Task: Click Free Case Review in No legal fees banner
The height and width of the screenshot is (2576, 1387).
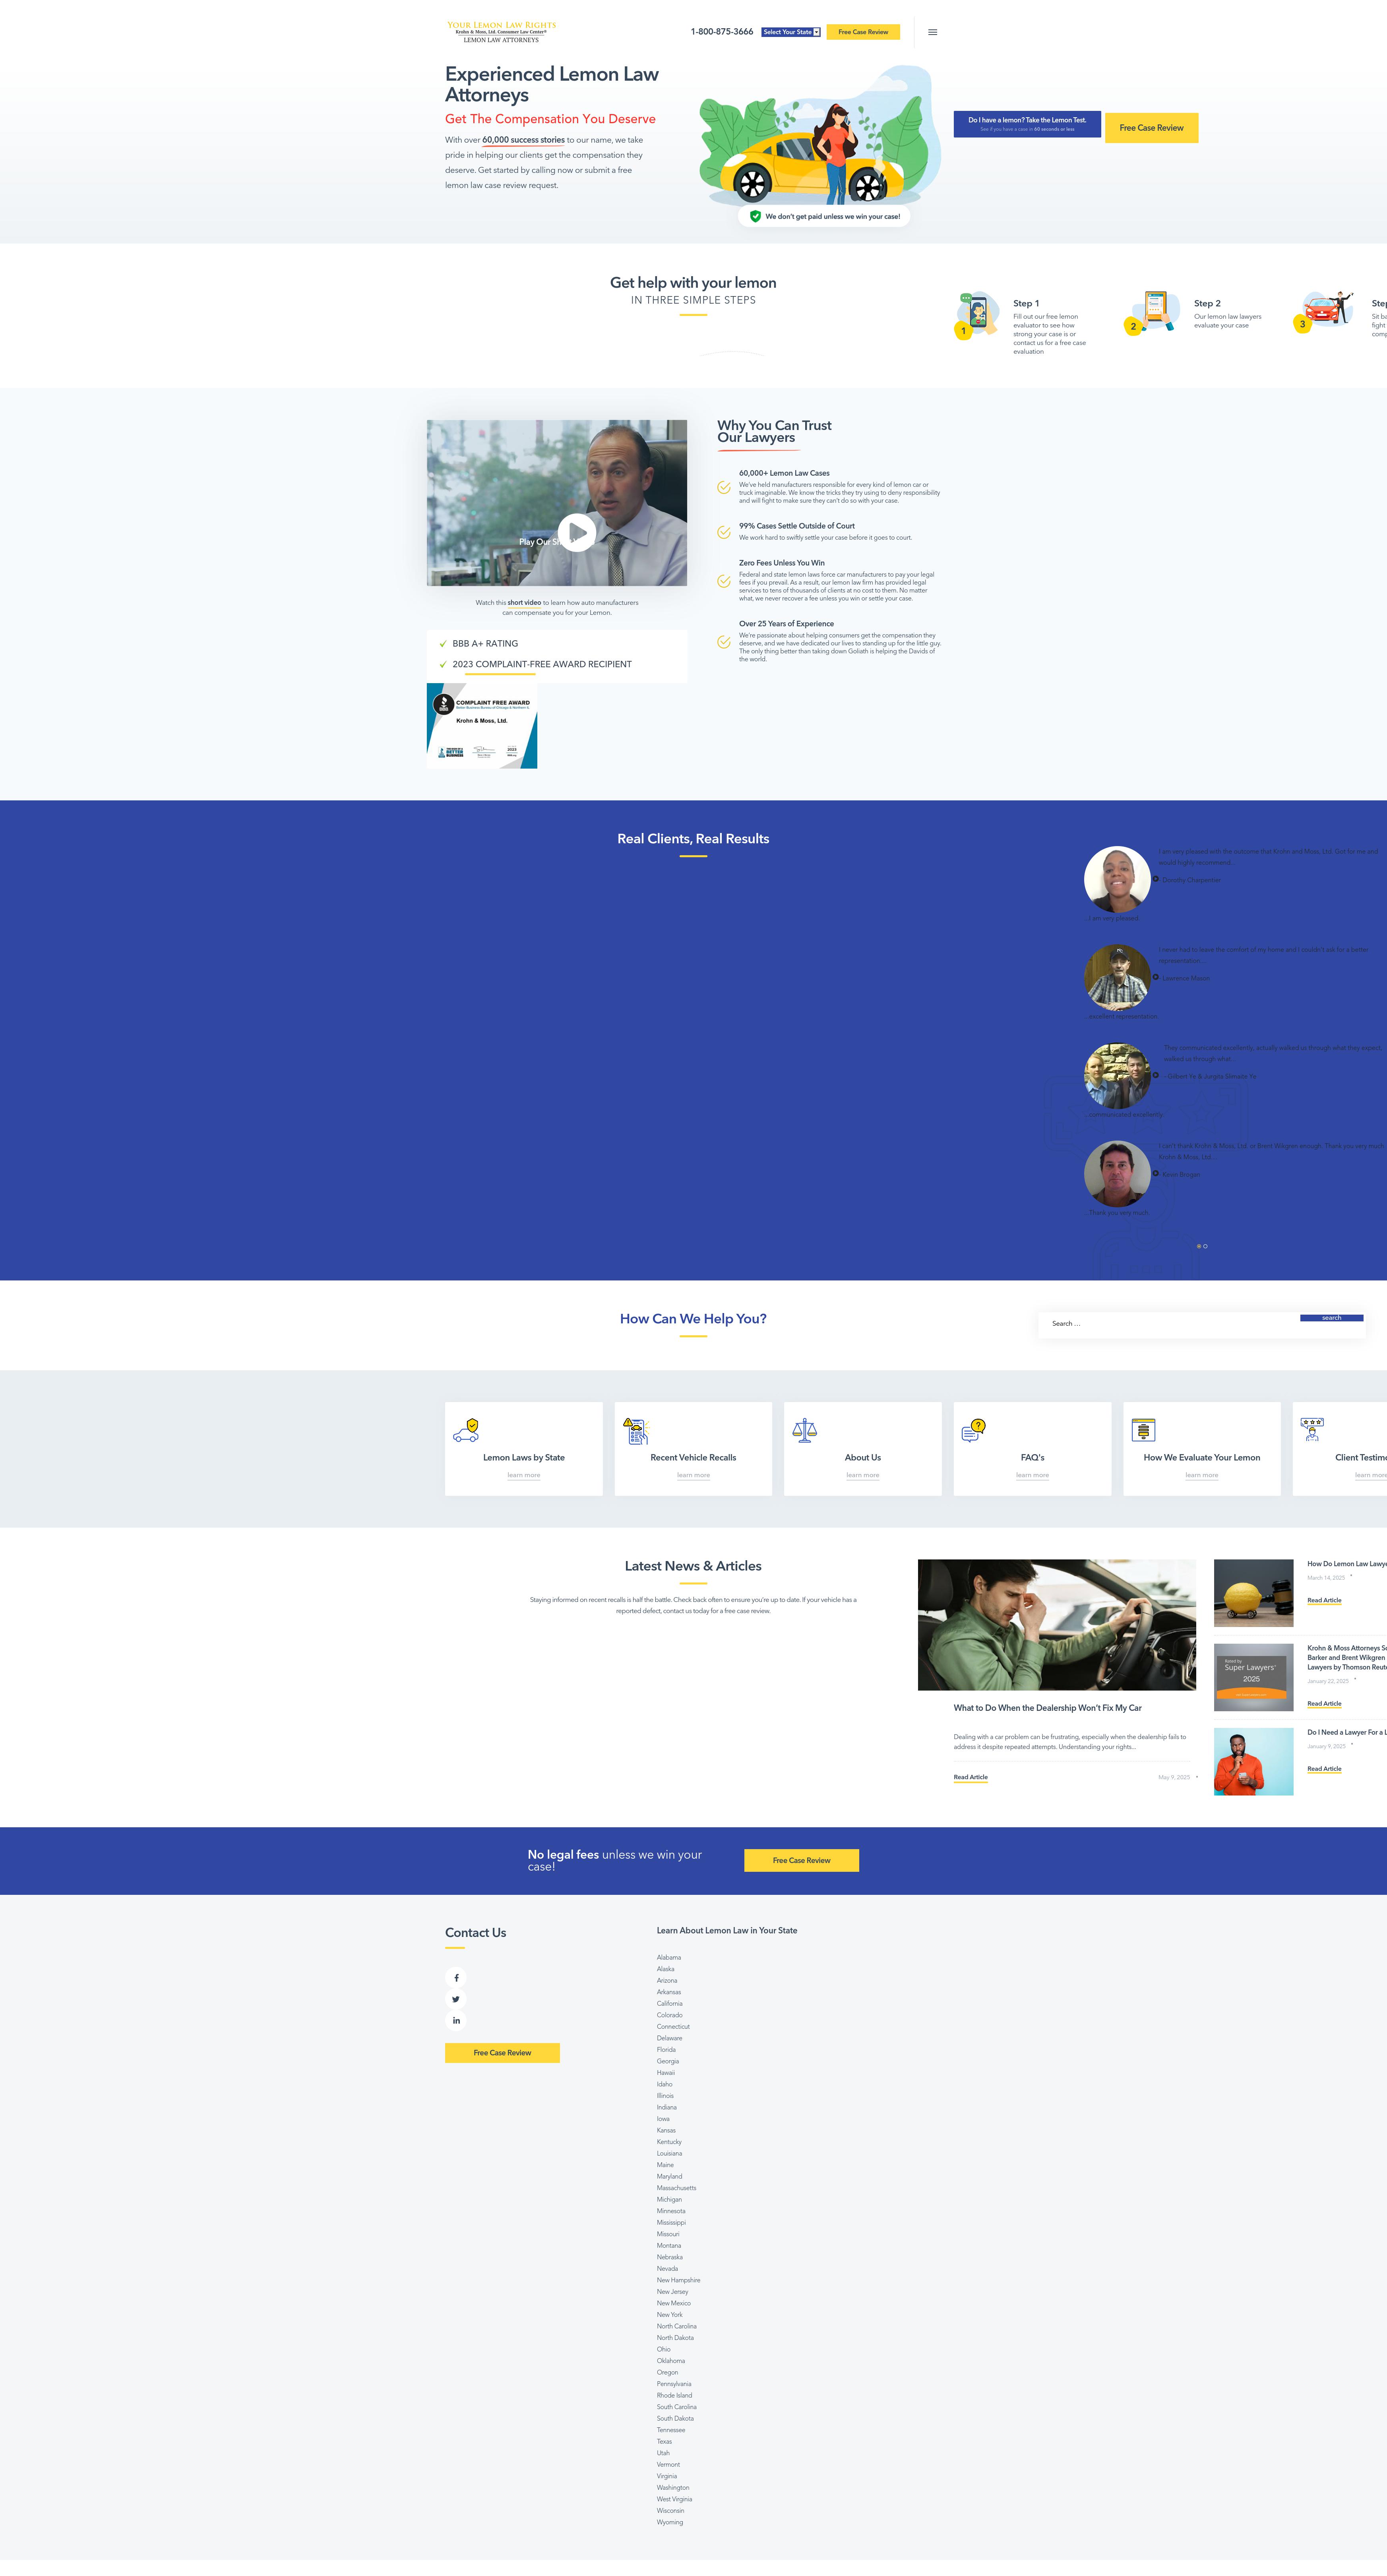Action: [x=801, y=1861]
